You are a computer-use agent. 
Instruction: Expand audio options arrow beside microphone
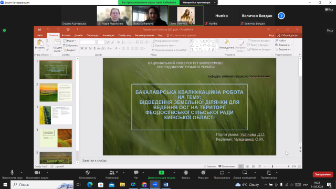pyautogui.click(x=22, y=172)
